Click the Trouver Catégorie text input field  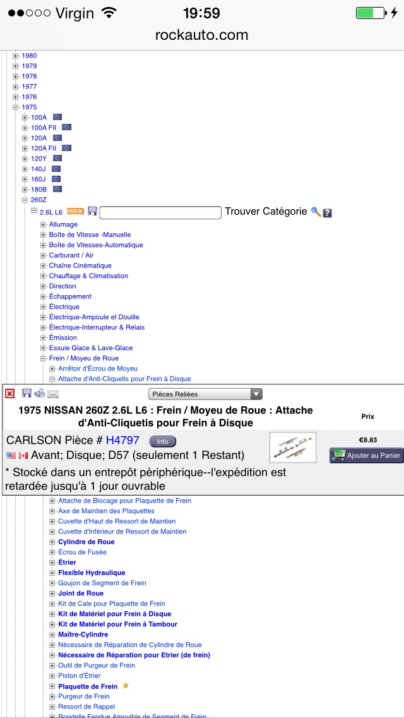pyautogui.click(x=160, y=212)
